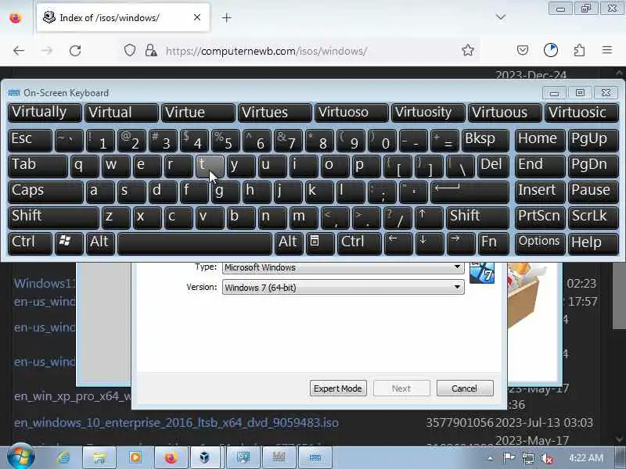626x469 pixels.
Task: Open the 4:22 AM taskbar clock
Action: pos(586,458)
